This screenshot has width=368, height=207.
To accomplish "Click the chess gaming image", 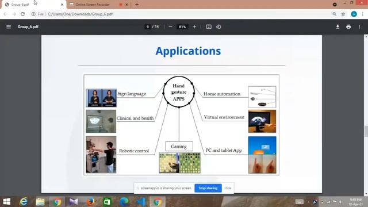I will [x=180, y=163].
